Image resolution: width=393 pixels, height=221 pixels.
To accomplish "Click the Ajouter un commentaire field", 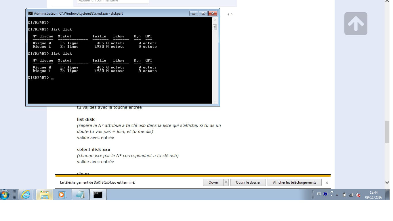I will tap(113, 1).
